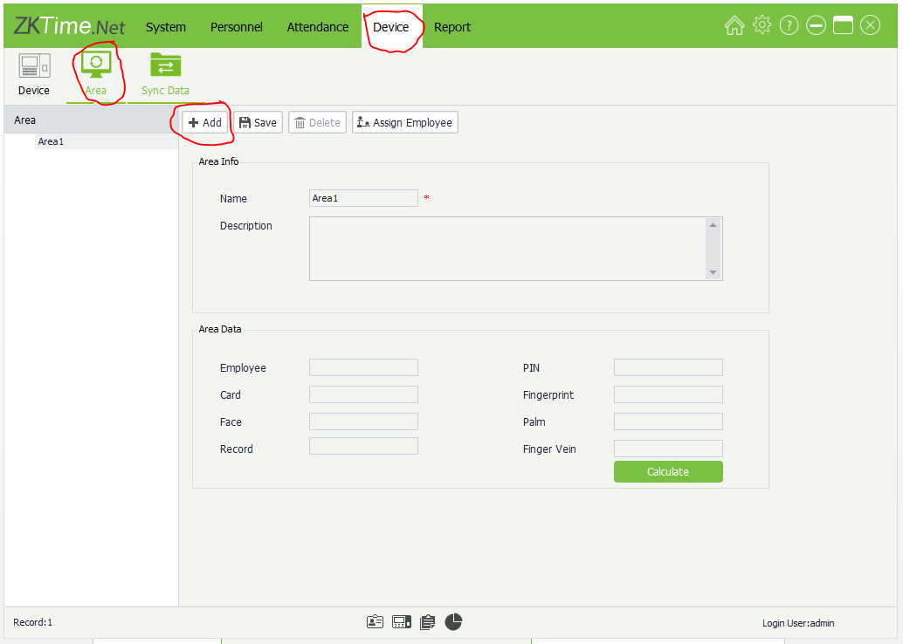Go to the home screen icon
This screenshot has height=644, width=903.
pyautogui.click(x=734, y=26)
